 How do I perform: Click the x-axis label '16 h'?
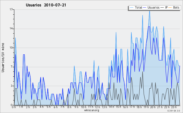(x=125, y=107)
